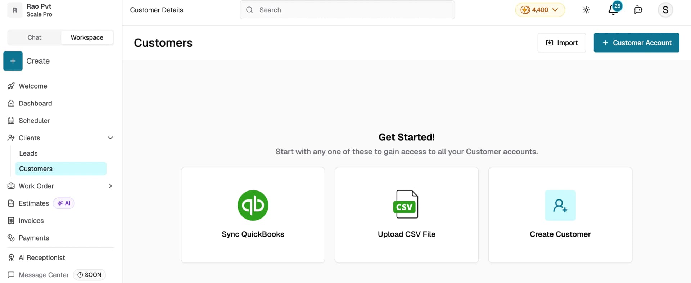Click the coin icon beside 4,400

pos(525,10)
